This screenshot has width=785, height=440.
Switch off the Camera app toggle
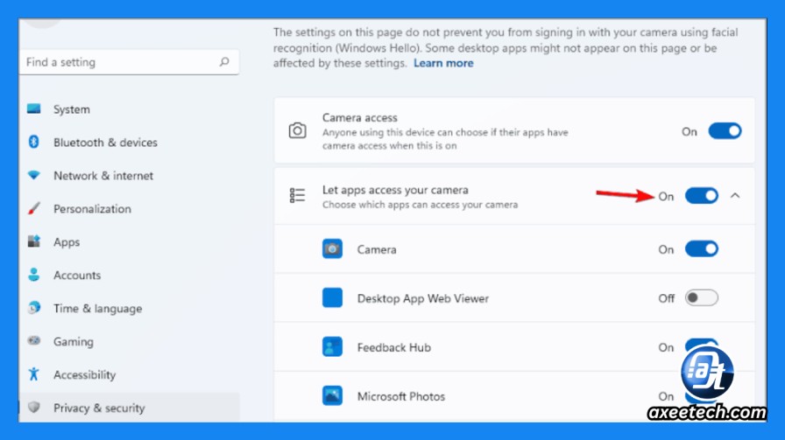pos(702,249)
